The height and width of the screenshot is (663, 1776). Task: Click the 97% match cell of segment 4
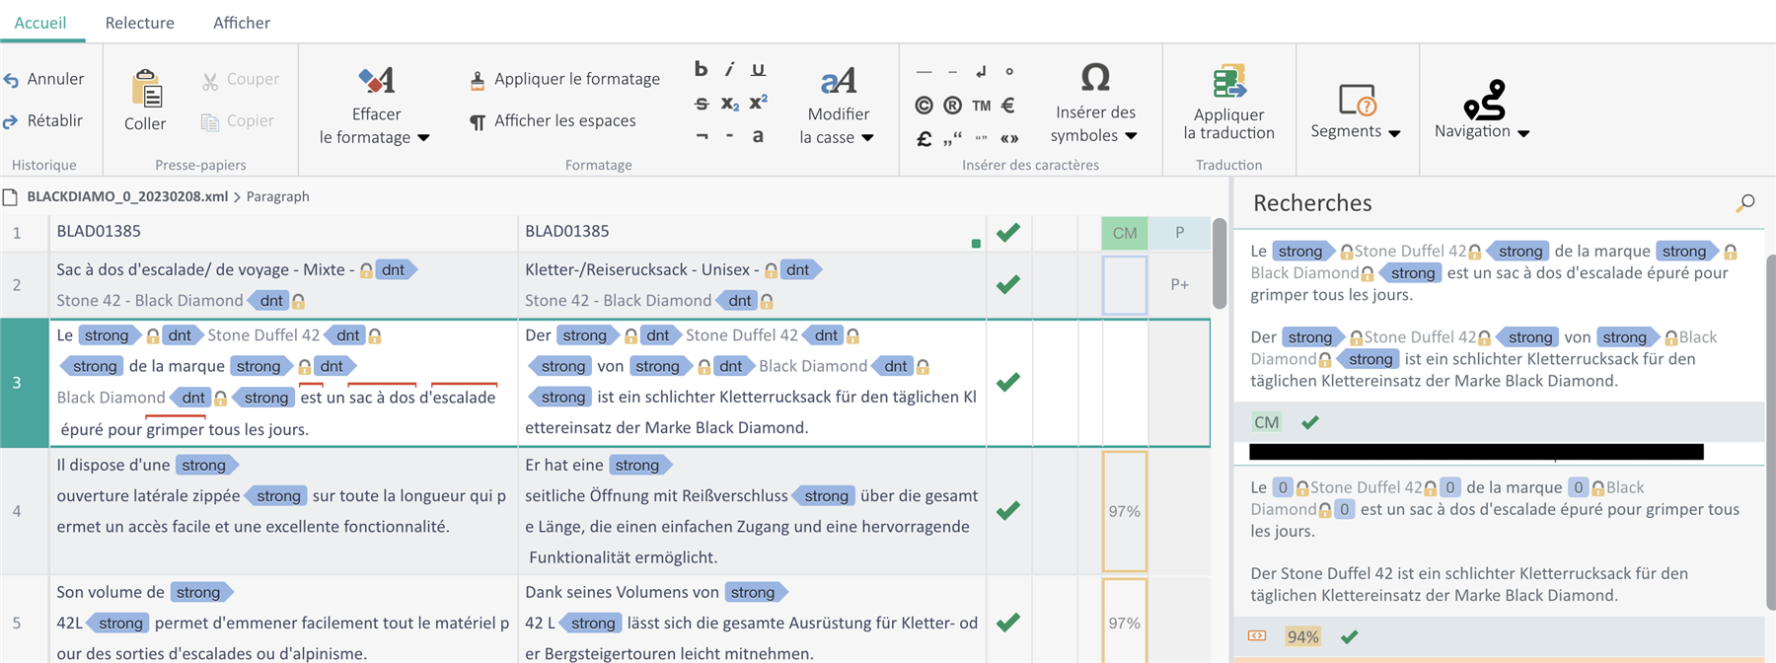1125,511
